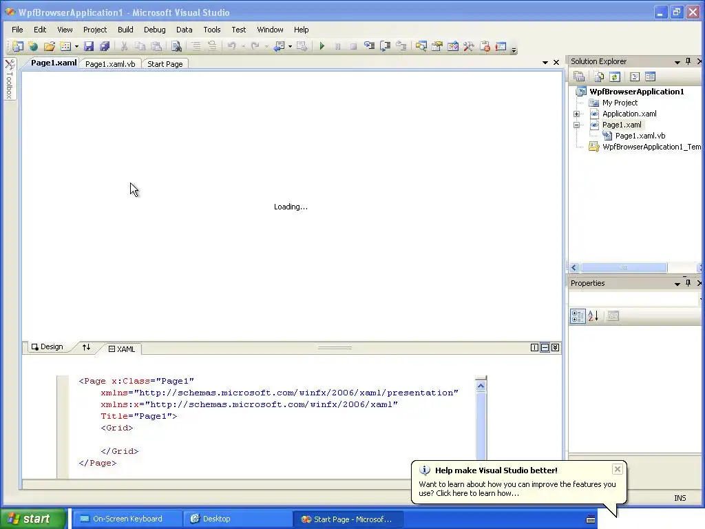Screen dimensions: 705x529
Task: Open the active documents list dropdown
Action: 545,63
